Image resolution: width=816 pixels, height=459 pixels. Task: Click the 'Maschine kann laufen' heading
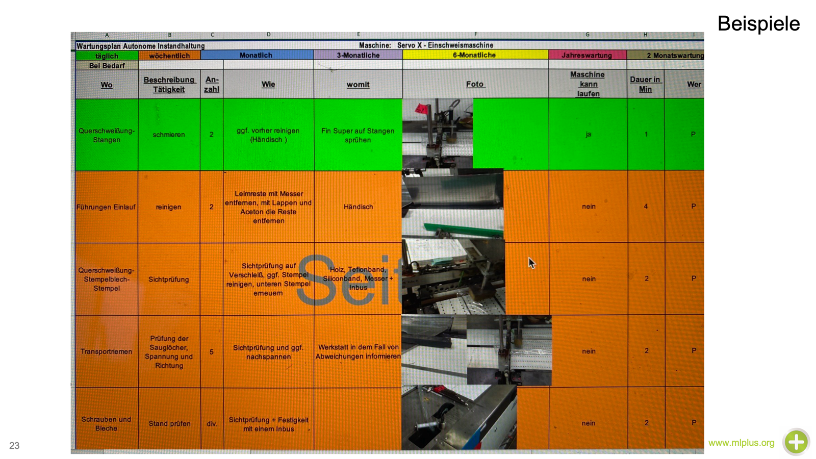(588, 84)
